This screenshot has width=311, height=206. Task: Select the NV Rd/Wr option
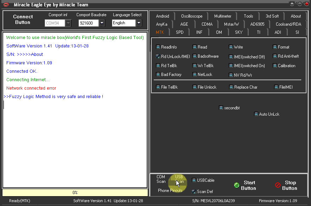(x=240, y=75)
